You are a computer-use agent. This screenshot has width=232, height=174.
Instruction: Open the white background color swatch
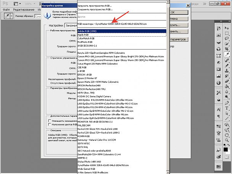pos(229,152)
